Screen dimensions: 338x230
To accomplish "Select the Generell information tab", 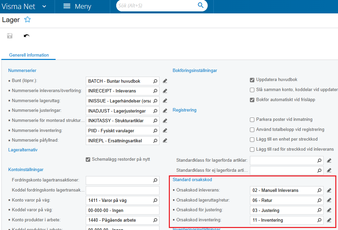I will (x=29, y=55).
